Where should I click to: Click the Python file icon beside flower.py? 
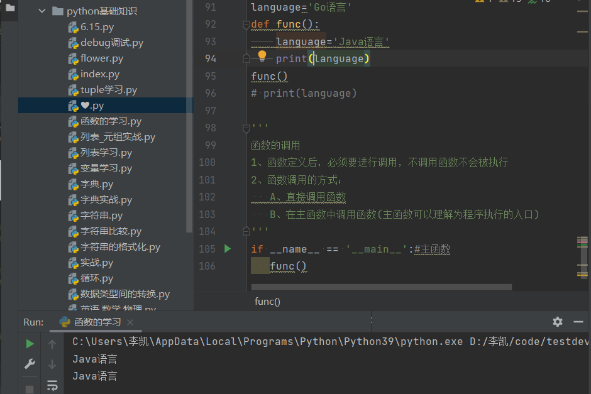click(x=73, y=59)
